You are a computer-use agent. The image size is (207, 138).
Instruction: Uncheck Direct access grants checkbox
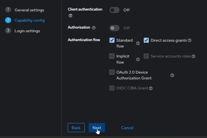[146, 40]
